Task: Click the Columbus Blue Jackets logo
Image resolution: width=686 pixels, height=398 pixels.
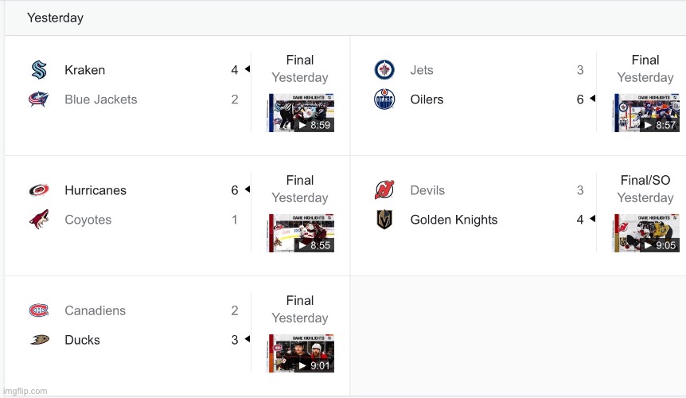Action: [x=38, y=99]
